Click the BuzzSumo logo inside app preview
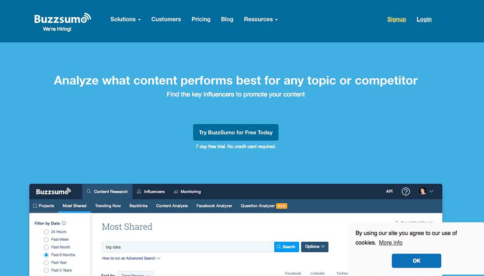 [x=53, y=191]
